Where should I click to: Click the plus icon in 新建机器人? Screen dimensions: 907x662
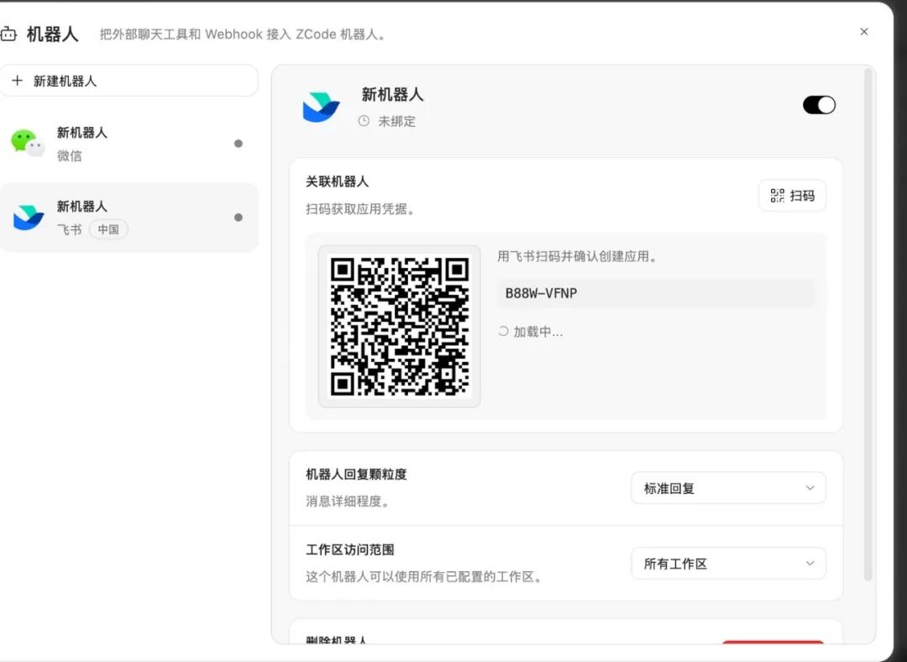[18, 81]
